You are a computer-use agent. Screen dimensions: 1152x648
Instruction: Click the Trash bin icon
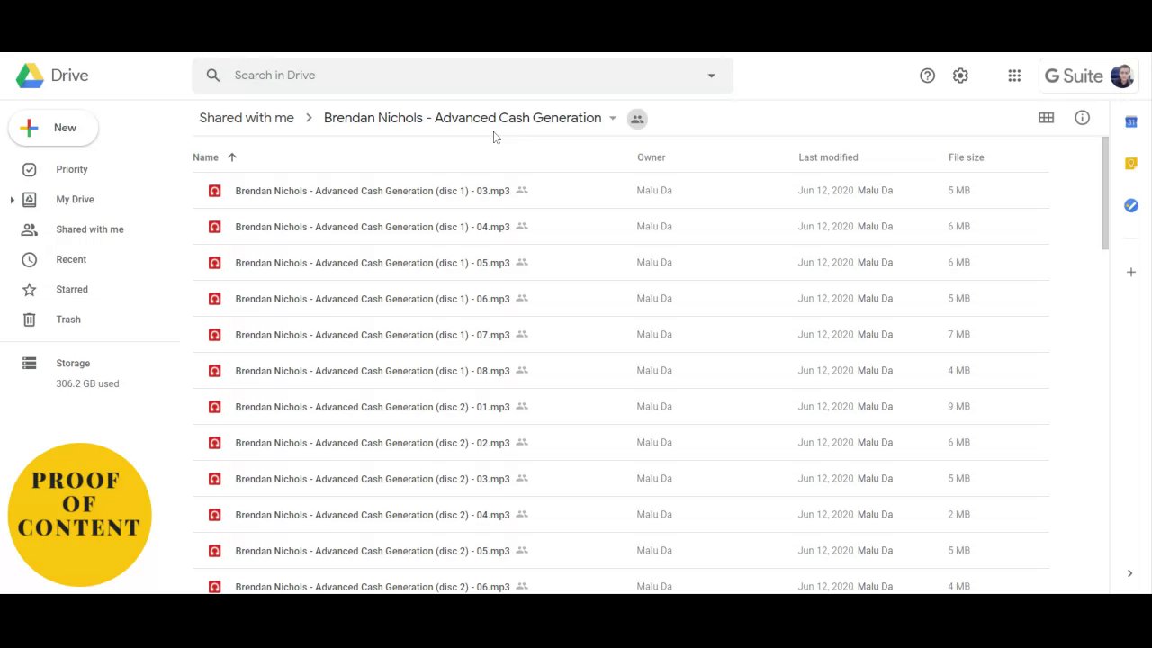coord(29,319)
